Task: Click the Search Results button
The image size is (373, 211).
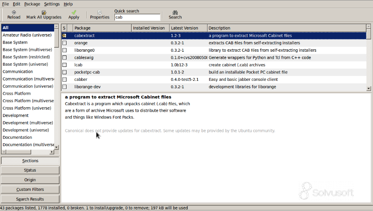Action: pyautogui.click(x=30, y=199)
